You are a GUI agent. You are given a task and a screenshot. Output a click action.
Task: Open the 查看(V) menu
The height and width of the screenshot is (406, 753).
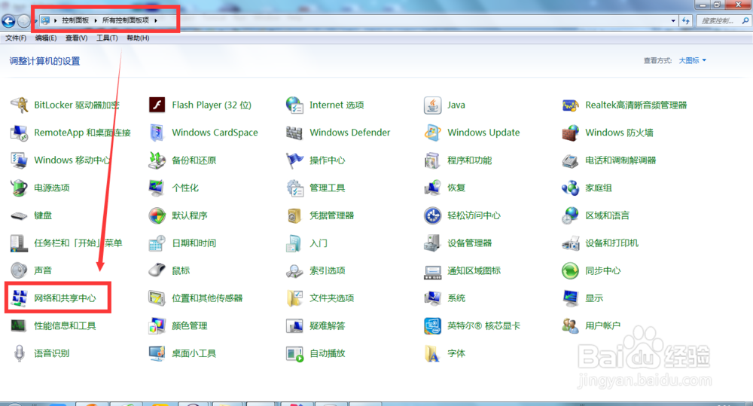coord(76,38)
